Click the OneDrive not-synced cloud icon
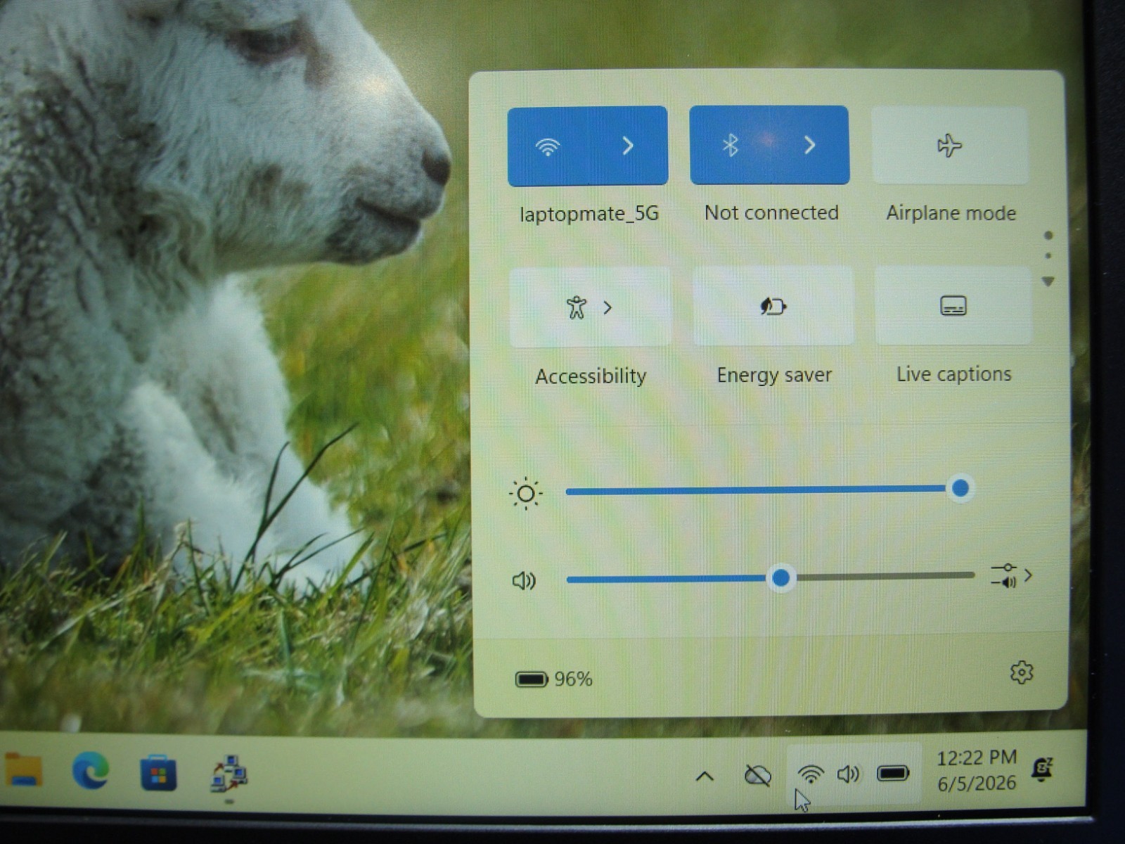This screenshot has width=1125, height=844. (758, 776)
